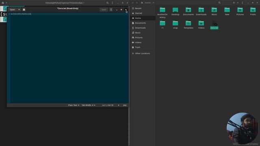The width and height of the screenshot is (260, 146).
Task: Click new tab icon in terminal header
Action: coord(3,3)
